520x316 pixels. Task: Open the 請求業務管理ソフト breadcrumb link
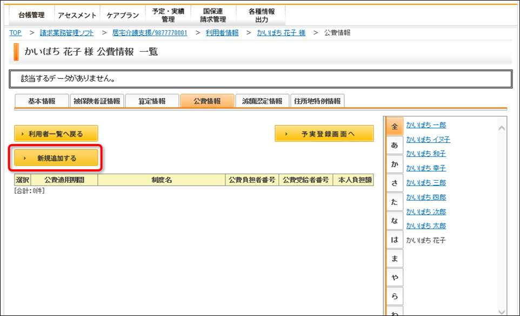[66, 33]
